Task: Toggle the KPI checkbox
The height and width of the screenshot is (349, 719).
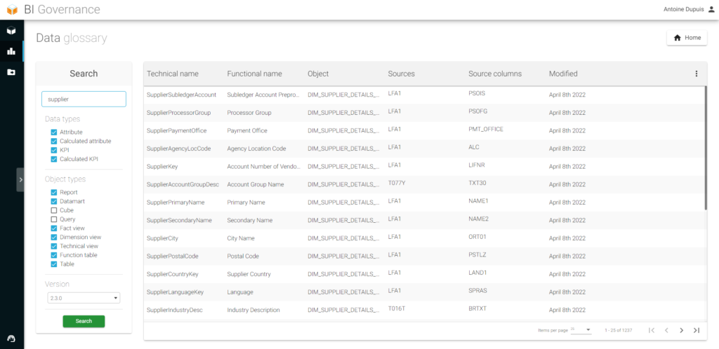Action: click(53, 150)
